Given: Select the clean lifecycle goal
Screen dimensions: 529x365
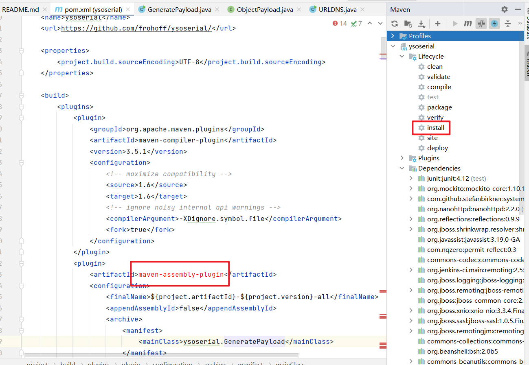Looking at the screenshot, I should 435,66.
